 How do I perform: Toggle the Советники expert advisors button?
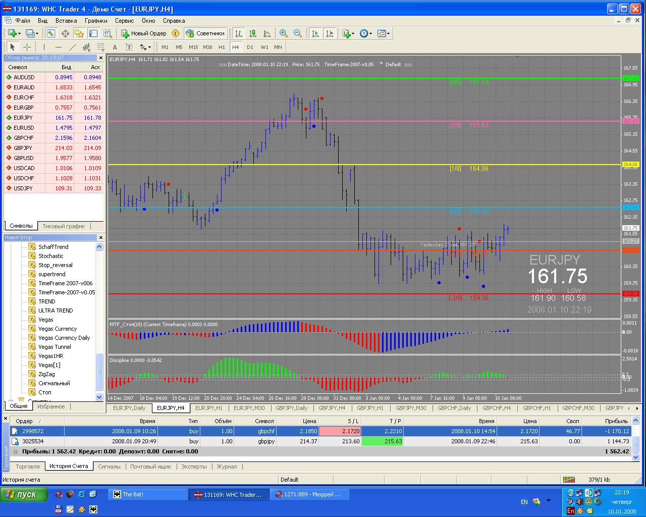click(205, 33)
